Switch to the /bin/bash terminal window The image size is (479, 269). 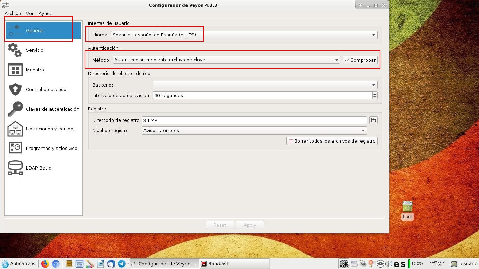pyautogui.click(x=234, y=263)
